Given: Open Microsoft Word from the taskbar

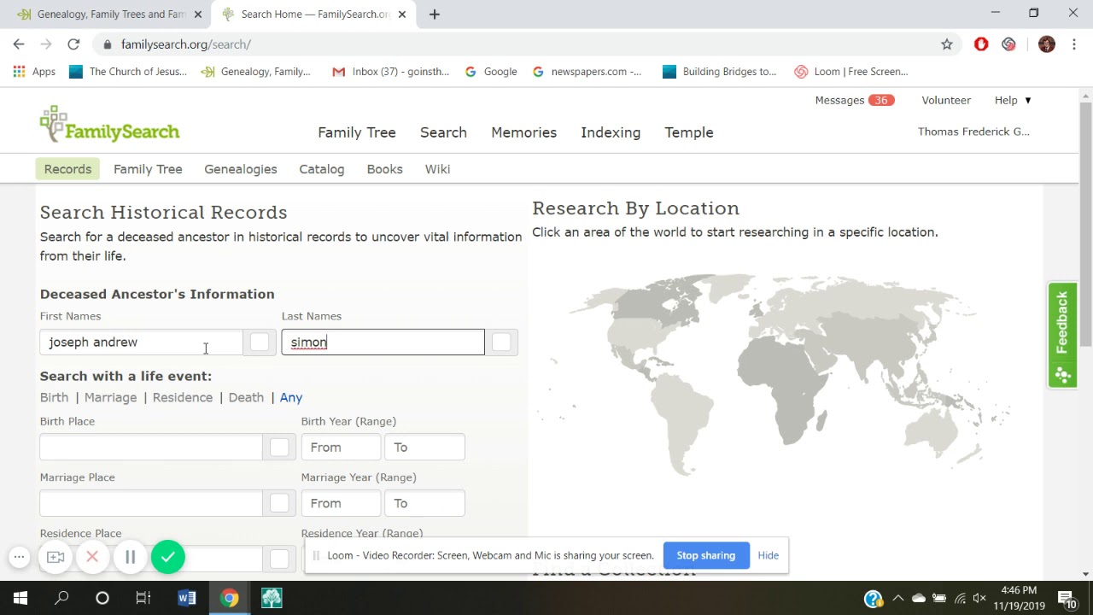Looking at the screenshot, I should point(187,598).
